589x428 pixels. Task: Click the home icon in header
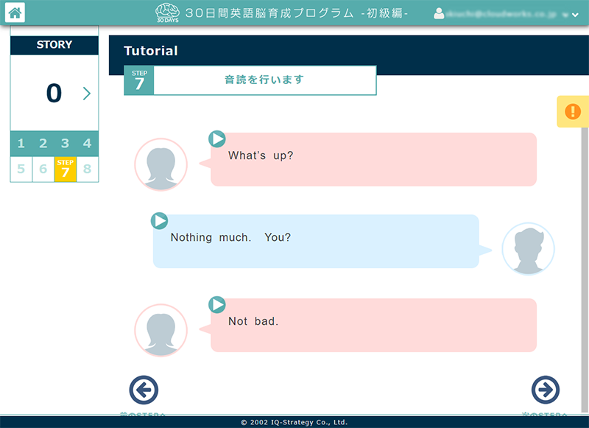15,13
